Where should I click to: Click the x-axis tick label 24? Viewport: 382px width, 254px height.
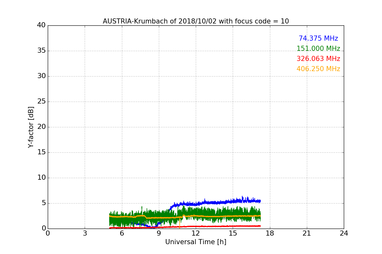[344, 233]
